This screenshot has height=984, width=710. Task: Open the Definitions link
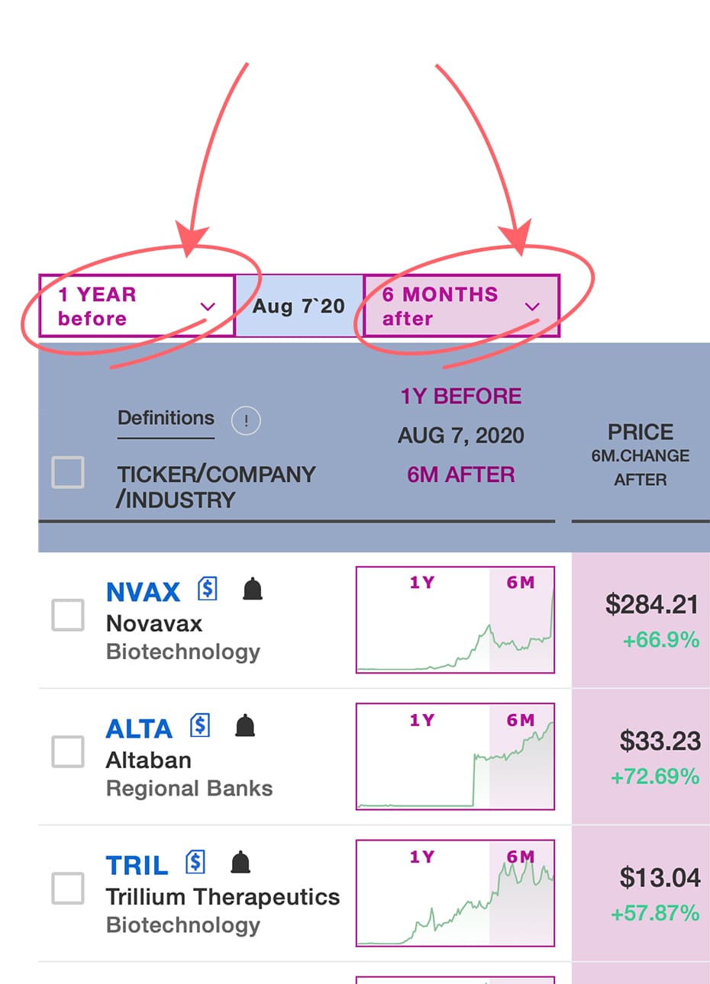point(166,418)
